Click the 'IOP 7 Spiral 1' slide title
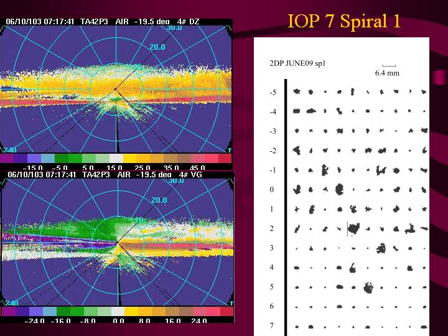The width and height of the screenshot is (448, 336). pyautogui.click(x=344, y=21)
